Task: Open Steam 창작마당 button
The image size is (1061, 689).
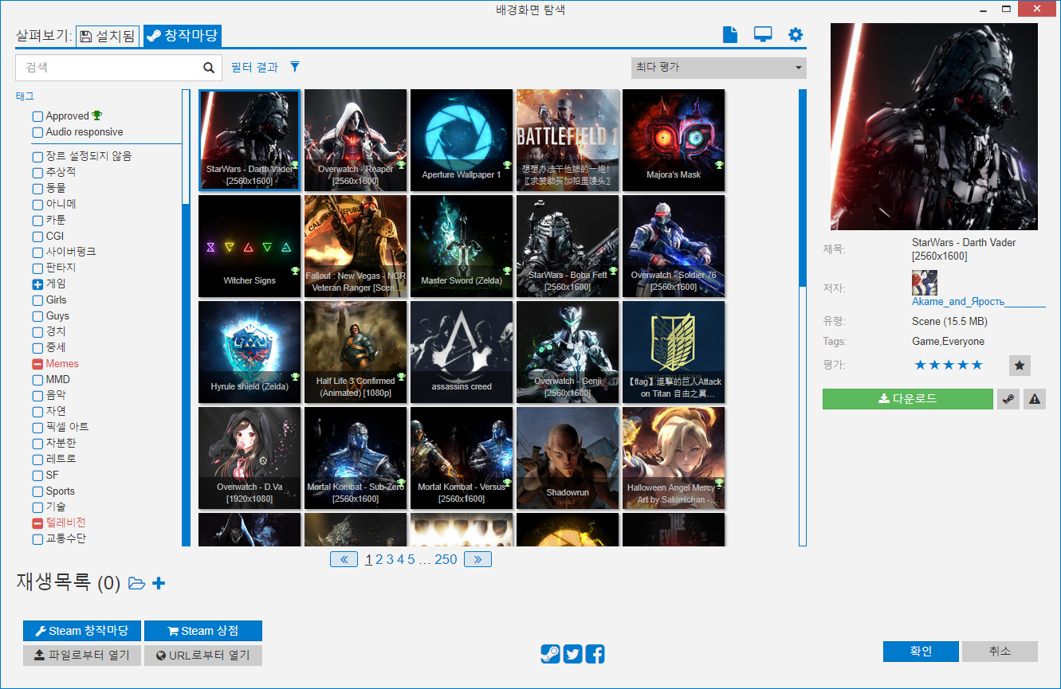Action: pyautogui.click(x=82, y=631)
